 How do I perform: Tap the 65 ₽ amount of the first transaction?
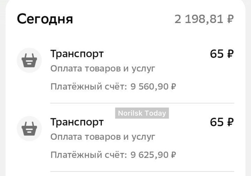pos(222,54)
